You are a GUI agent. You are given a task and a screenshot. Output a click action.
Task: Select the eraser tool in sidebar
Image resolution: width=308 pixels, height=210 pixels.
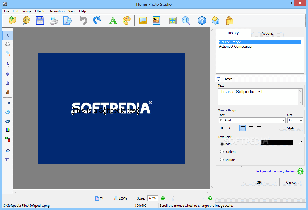(x=8, y=151)
